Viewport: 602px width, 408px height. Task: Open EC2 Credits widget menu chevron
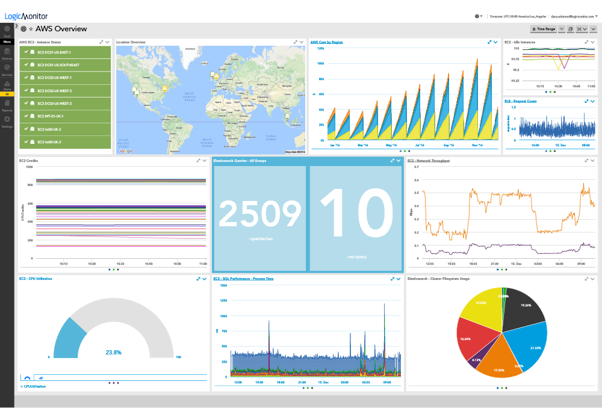[x=205, y=161]
